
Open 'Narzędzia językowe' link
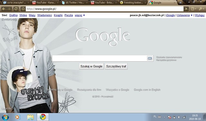tap(166, 60)
